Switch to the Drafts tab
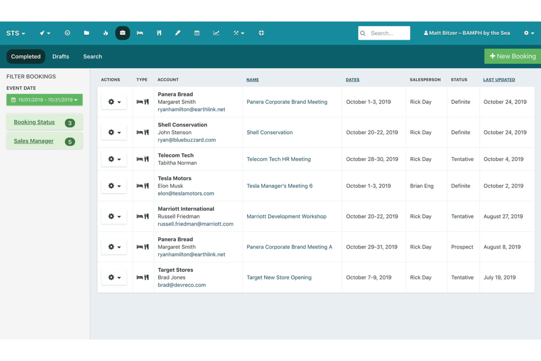The image size is (541, 361). pyautogui.click(x=61, y=57)
